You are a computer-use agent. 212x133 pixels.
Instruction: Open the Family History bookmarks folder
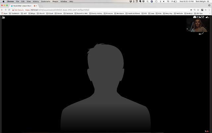[96, 13]
